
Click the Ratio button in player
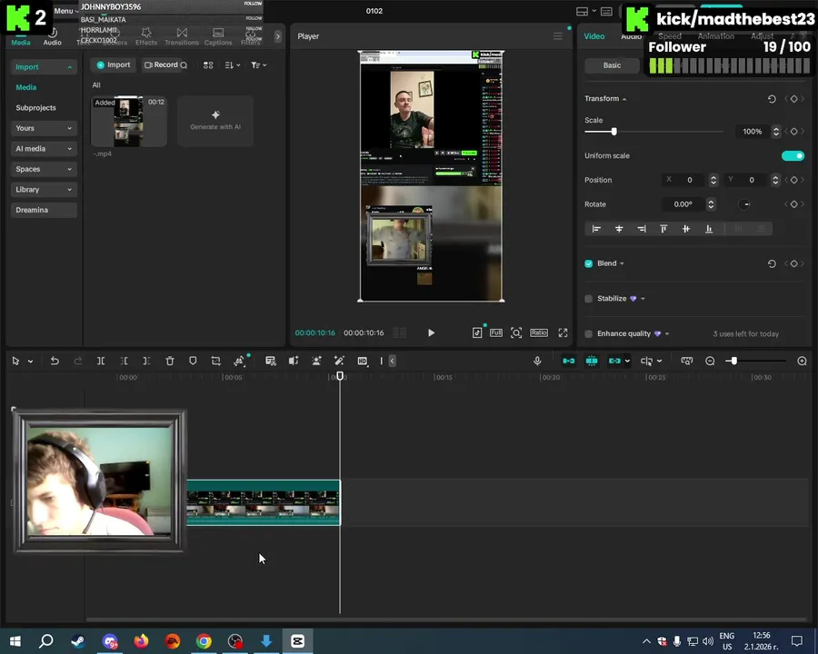[539, 332]
